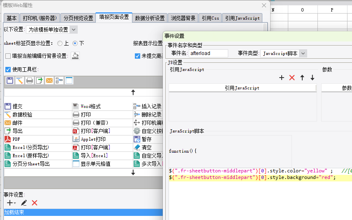
Task: Move JavaScript reference down
Action: (x=312, y=78)
